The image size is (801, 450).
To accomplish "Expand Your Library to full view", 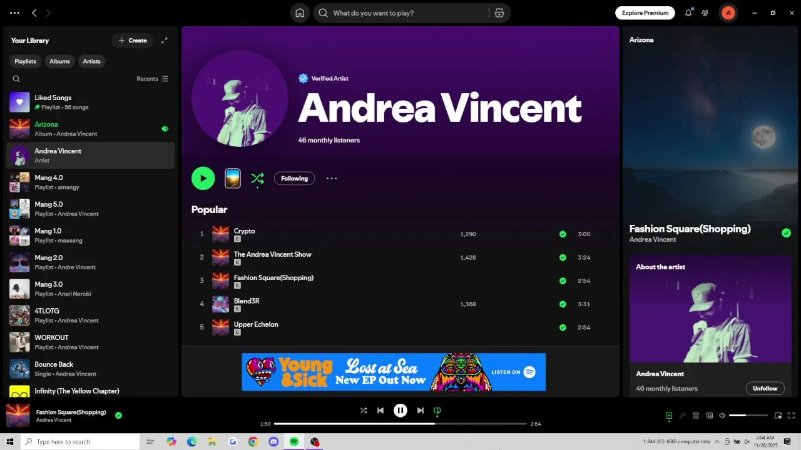I will point(165,41).
